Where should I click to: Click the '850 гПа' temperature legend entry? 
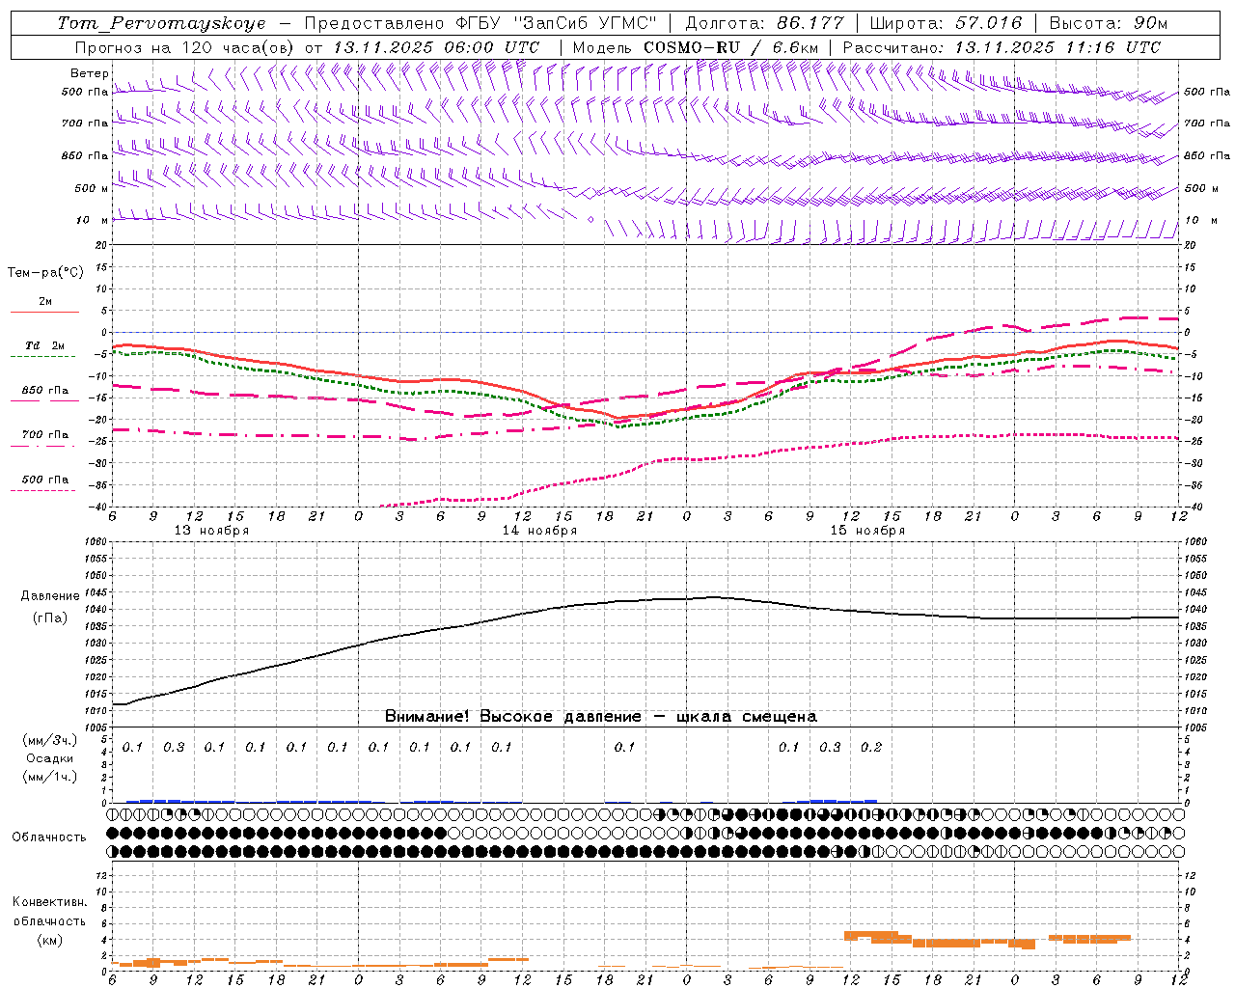44,390
